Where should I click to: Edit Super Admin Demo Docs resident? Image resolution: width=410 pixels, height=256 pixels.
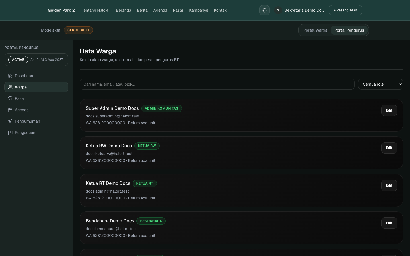389,110
